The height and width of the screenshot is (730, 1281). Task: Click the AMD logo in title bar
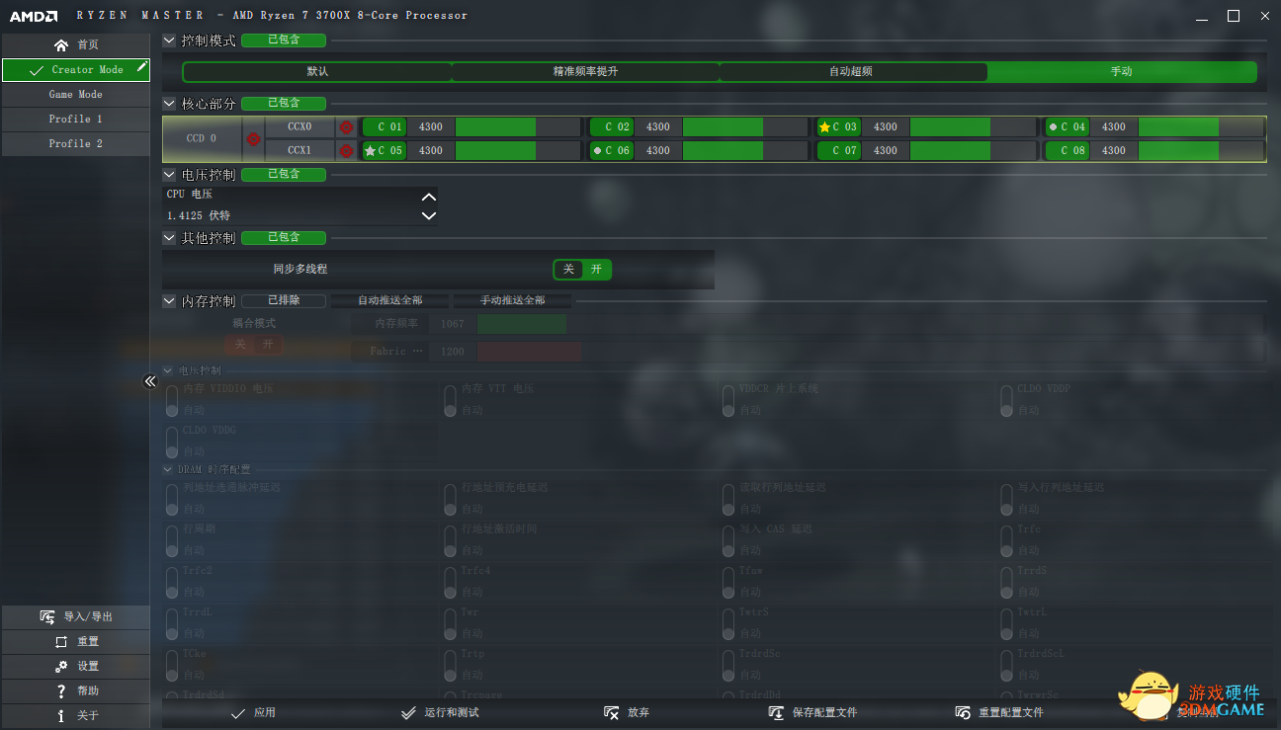click(x=34, y=16)
